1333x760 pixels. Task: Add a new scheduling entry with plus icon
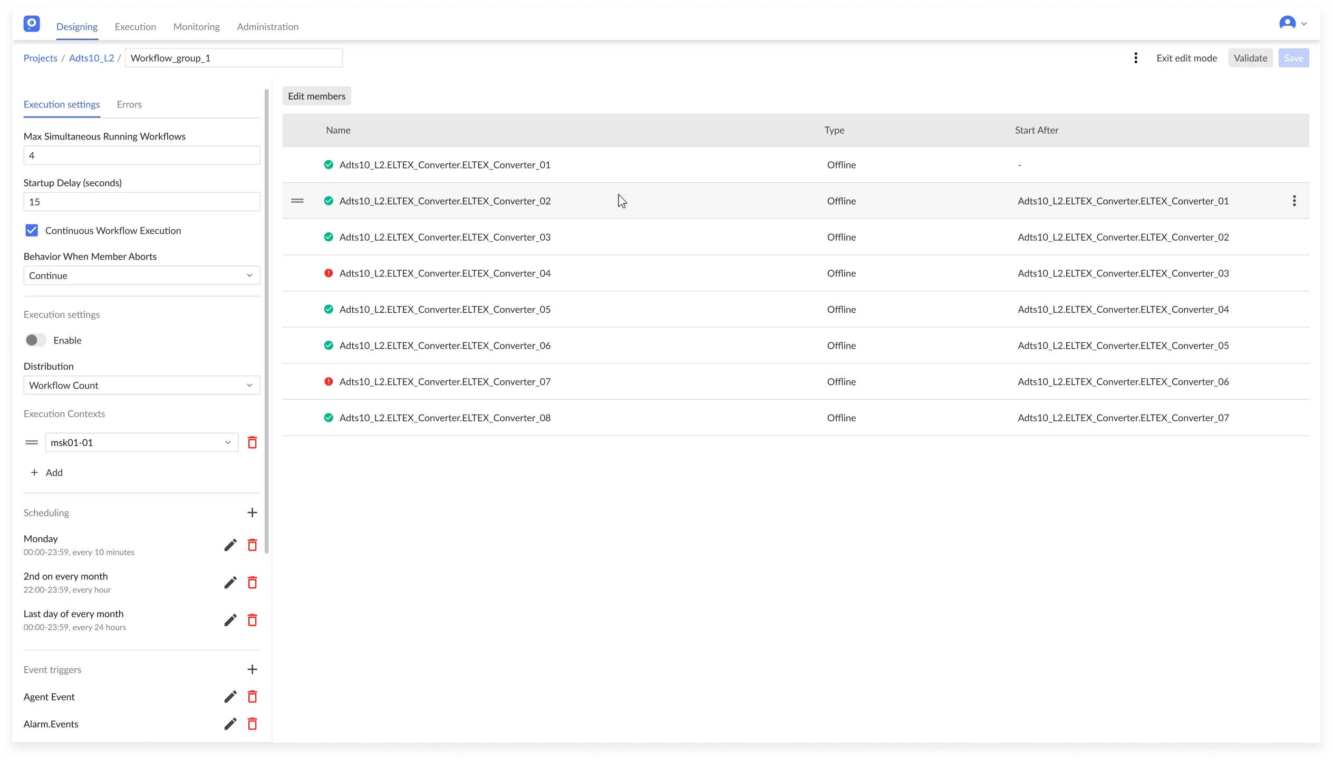[x=252, y=512]
